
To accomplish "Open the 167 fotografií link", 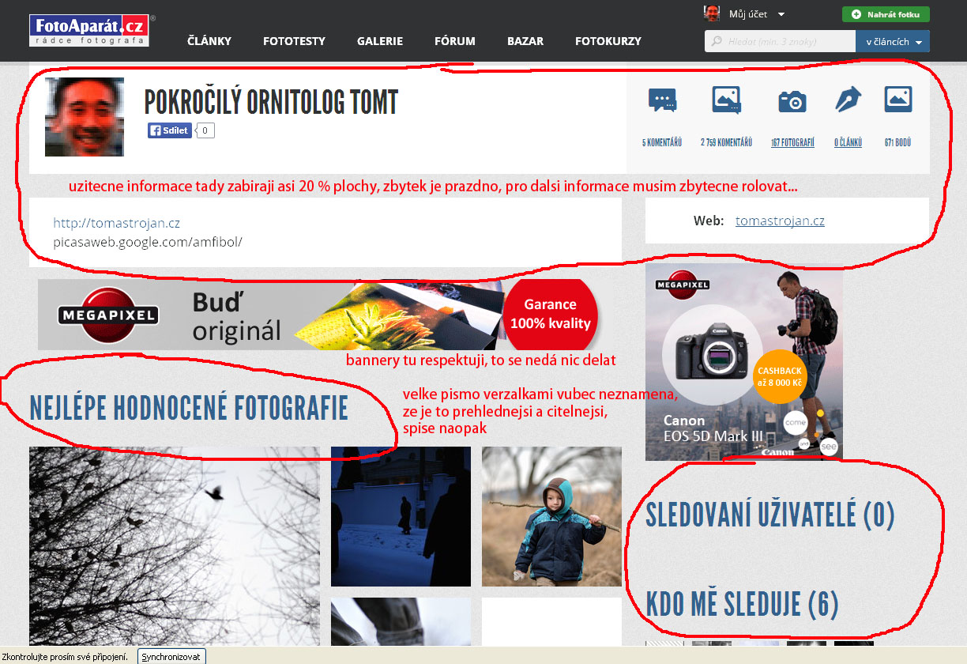I will 792,143.
